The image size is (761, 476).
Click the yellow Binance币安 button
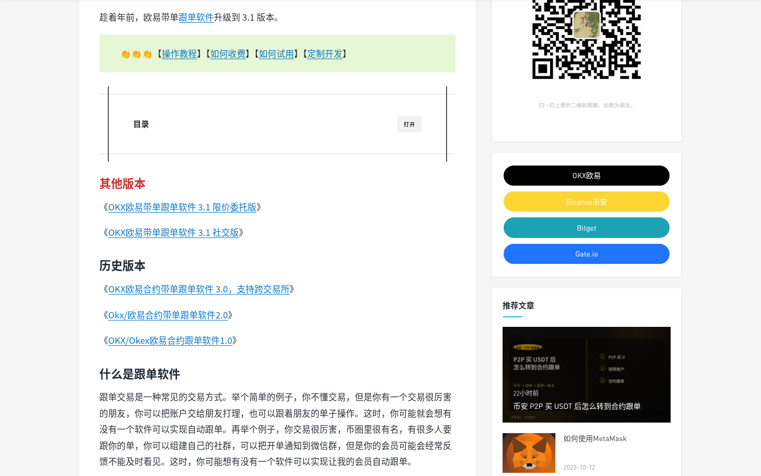coord(587,202)
